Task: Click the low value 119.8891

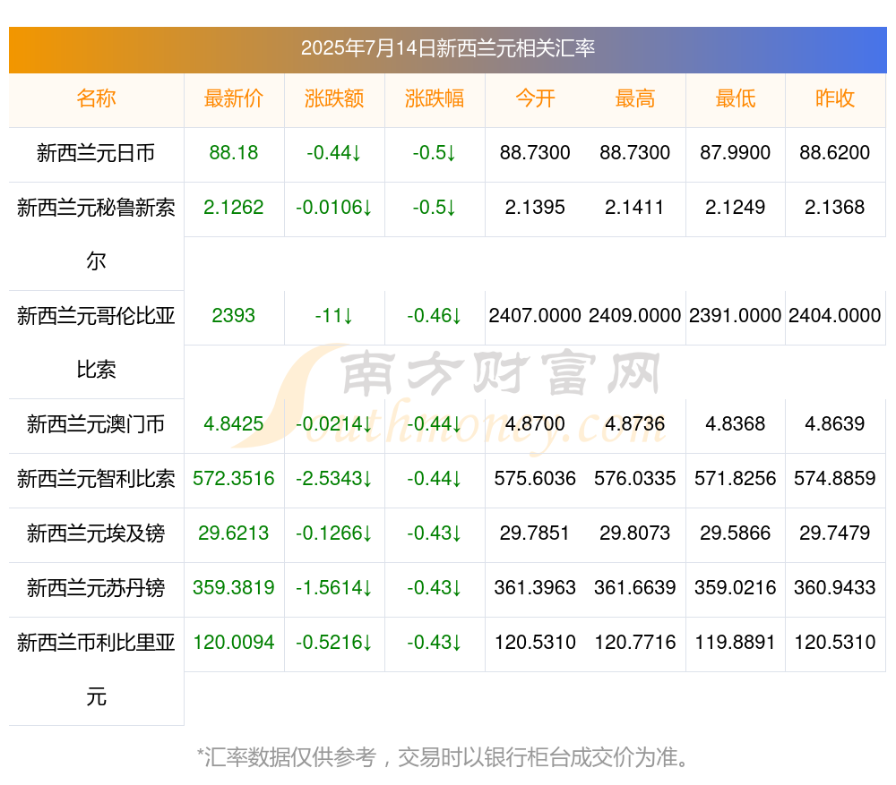Action: click(736, 643)
